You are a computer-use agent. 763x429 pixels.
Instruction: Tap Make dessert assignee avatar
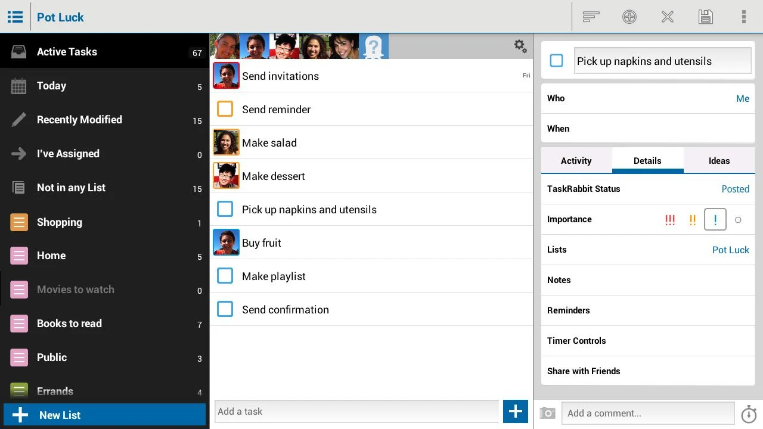pos(226,176)
